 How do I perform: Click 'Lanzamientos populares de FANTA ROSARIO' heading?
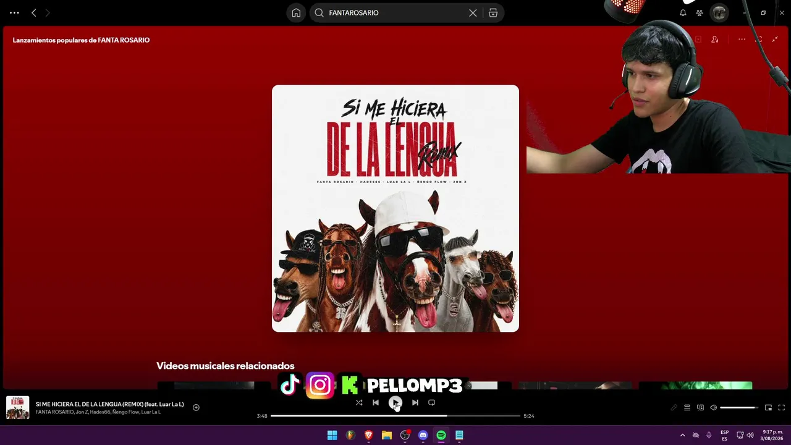(81, 40)
